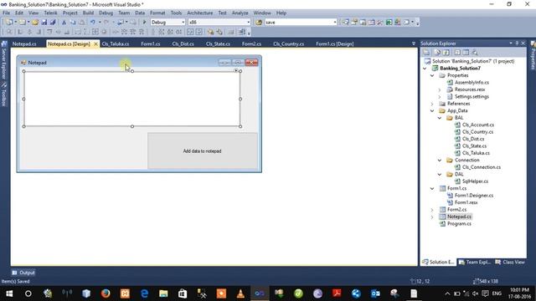Select Cls_Connection.cs in the tree
The width and height of the screenshot is (536, 301).
tap(482, 167)
